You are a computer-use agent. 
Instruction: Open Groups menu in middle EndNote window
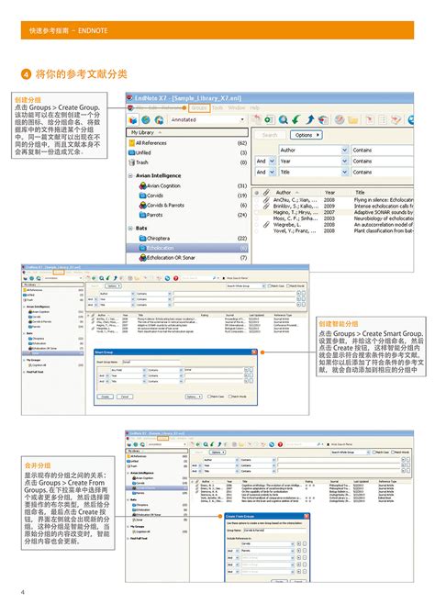[59, 273]
